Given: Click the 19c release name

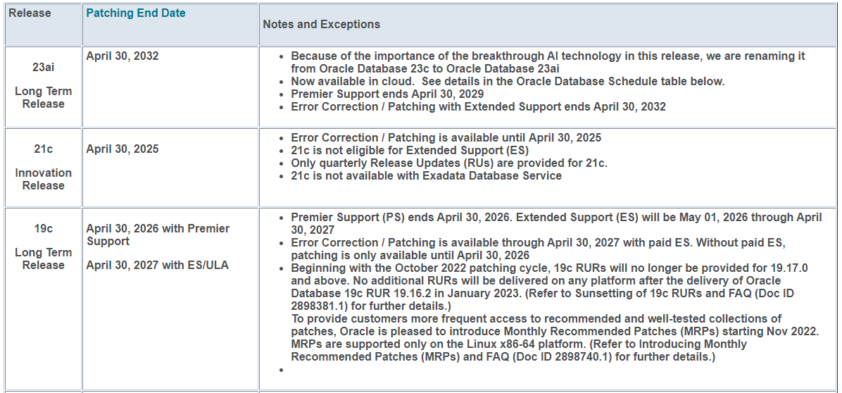Looking at the screenshot, I should [43, 229].
